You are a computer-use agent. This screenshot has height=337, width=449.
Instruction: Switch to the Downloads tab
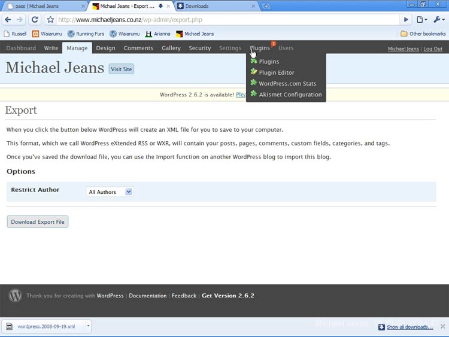pos(215,6)
